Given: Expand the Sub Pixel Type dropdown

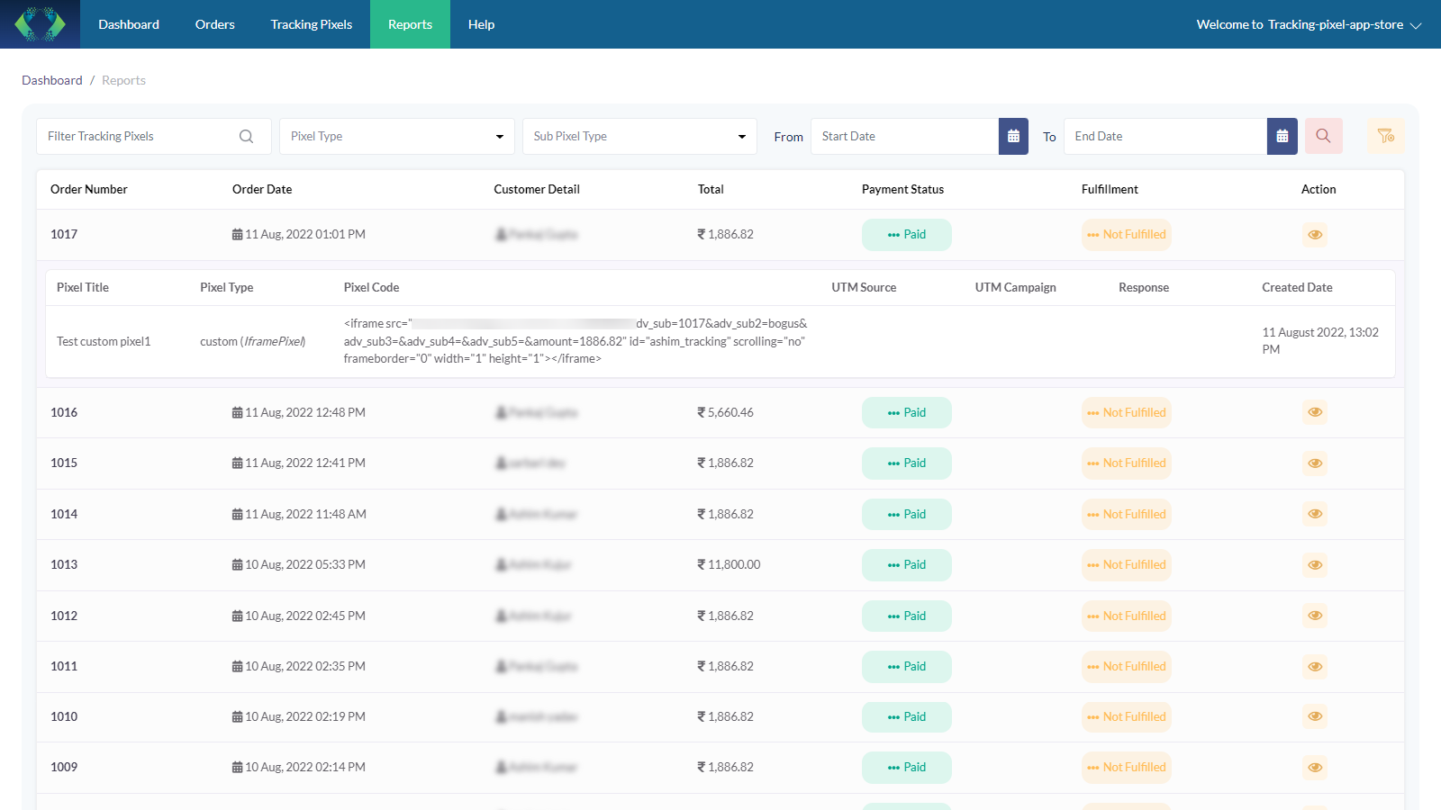Looking at the screenshot, I should [x=639, y=137].
